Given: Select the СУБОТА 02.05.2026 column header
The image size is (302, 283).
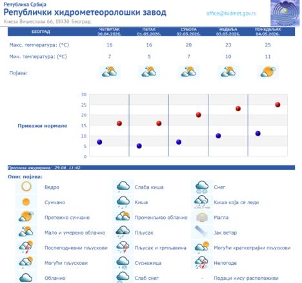Looking at the screenshot, I should 188,32.
